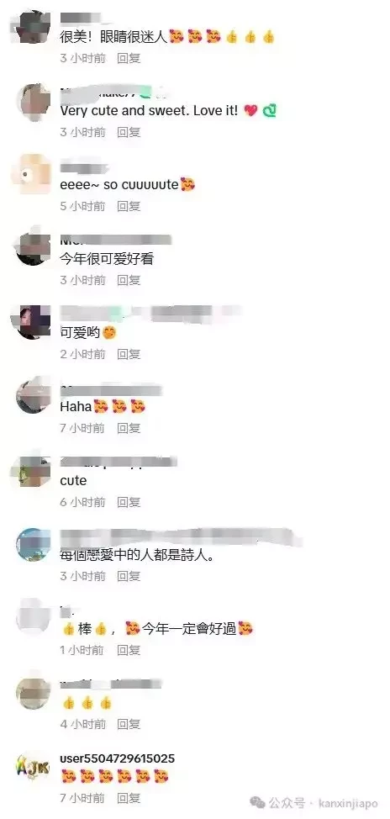This screenshot has width=390, height=819.
Task: Reply to the 可爱哟 comment
Action: coord(129,355)
